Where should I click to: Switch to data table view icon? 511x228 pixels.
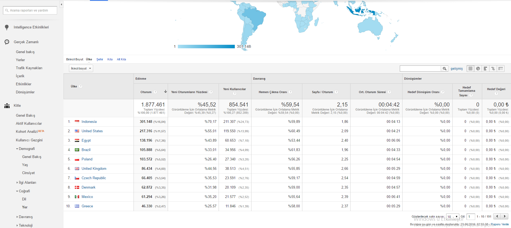tap(470, 69)
